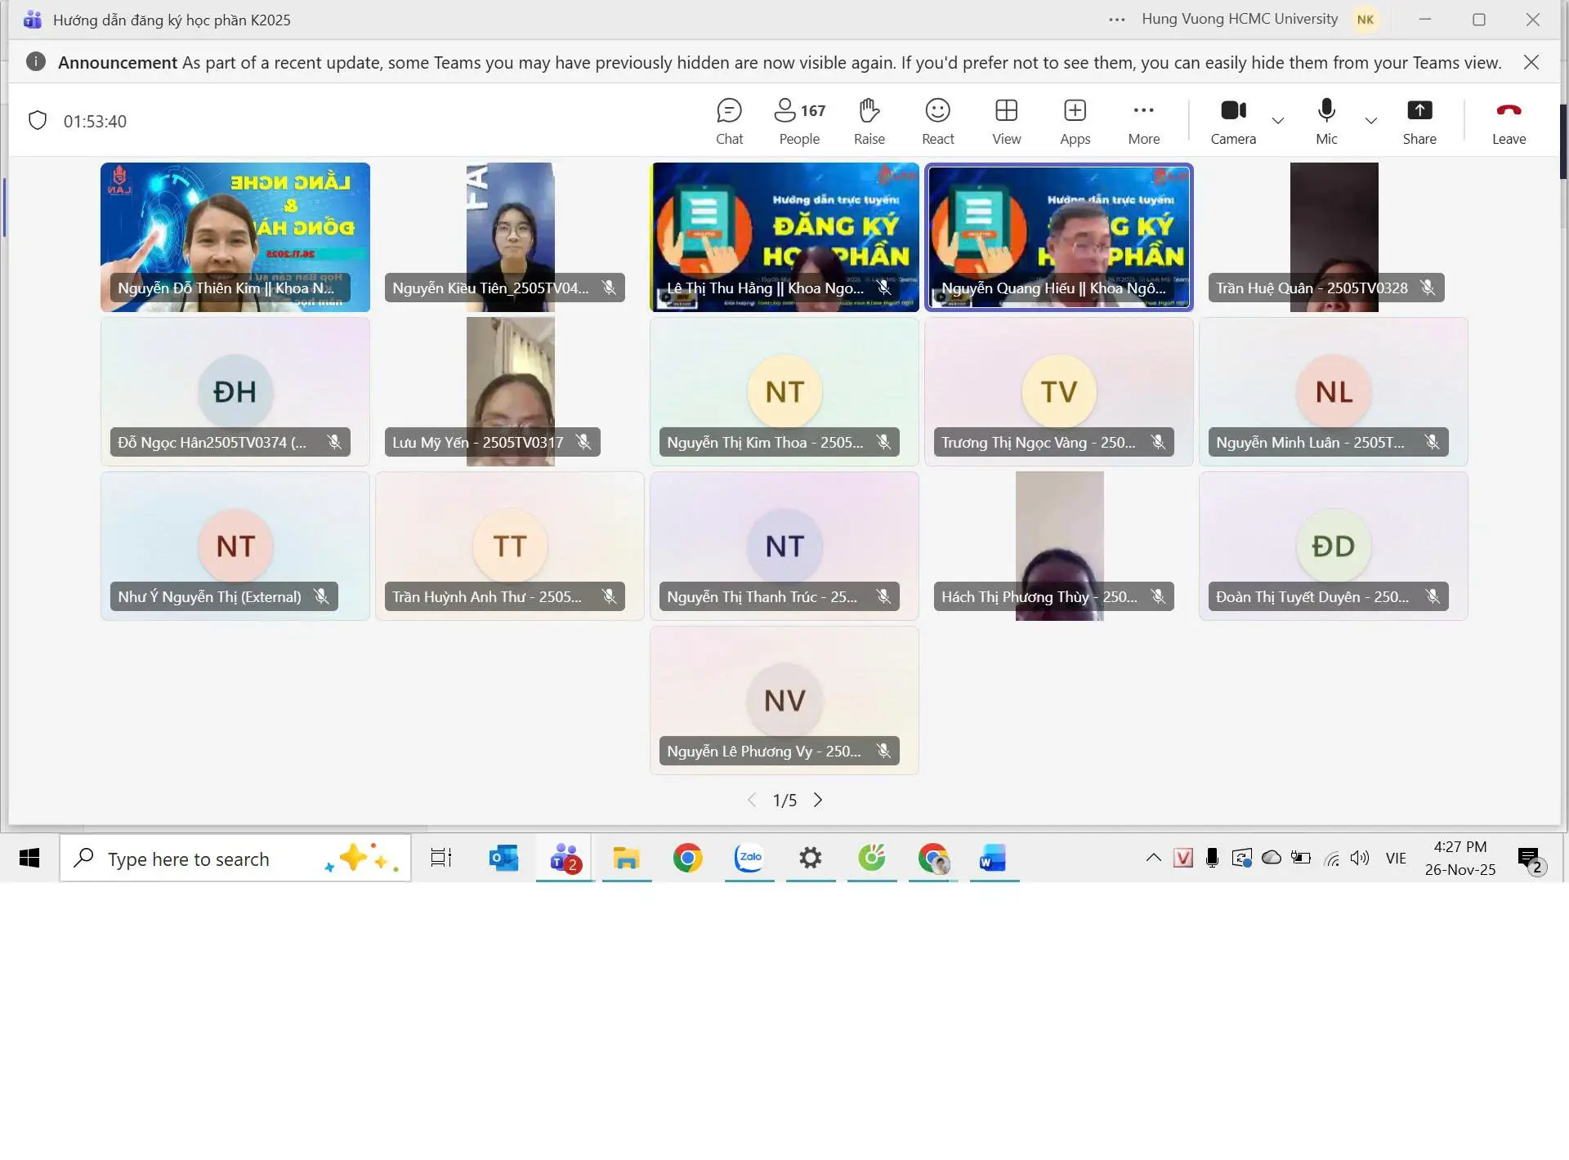Open the Zalo taskbar app
1569x1160 pixels.
(749, 858)
